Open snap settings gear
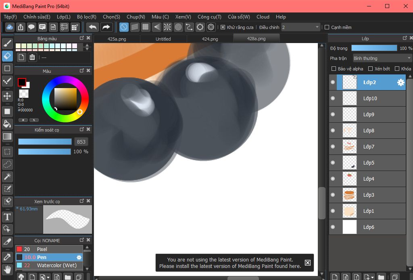 211,27
